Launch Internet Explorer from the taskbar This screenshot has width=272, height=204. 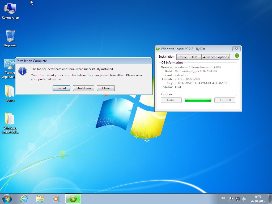point(24,199)
